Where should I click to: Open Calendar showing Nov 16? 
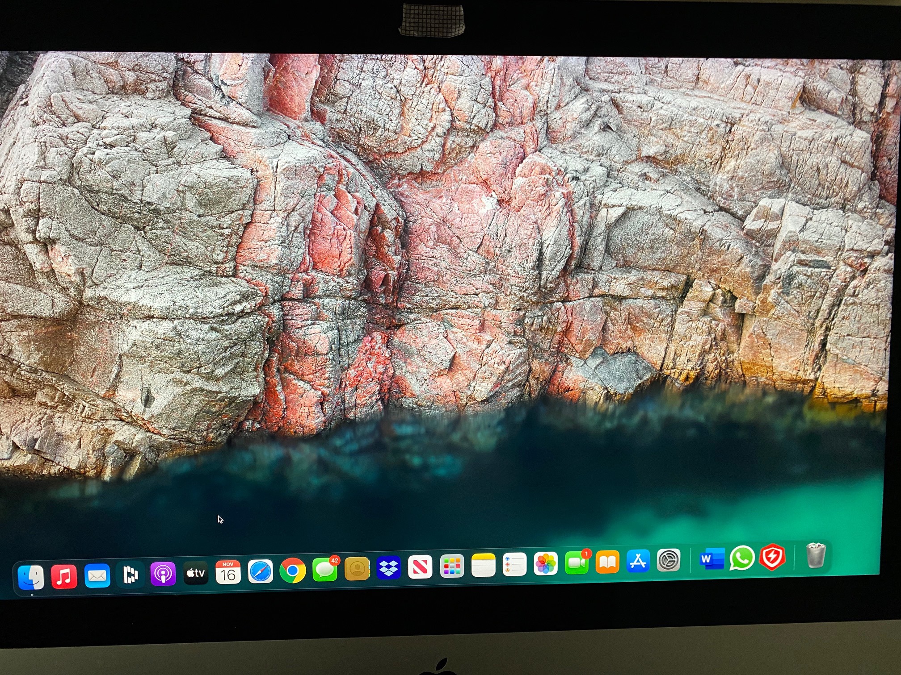[228, 572]
